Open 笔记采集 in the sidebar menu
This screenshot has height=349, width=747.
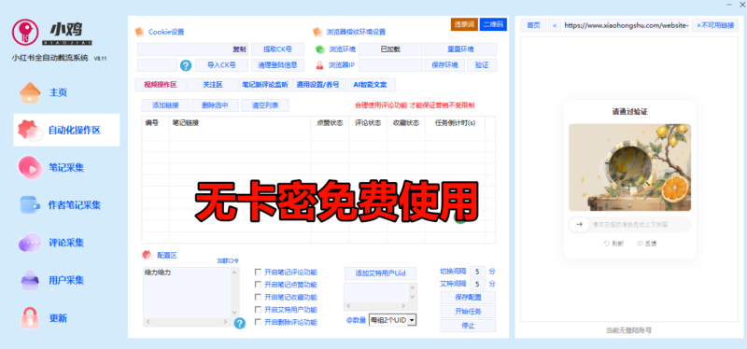tap(66, 168)
